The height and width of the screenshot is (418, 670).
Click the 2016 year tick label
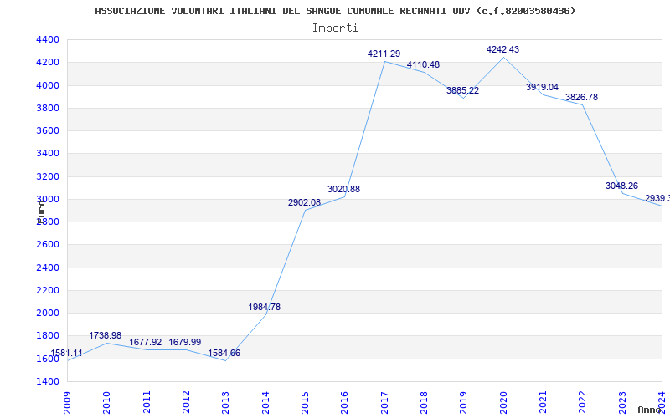[345, 401]
